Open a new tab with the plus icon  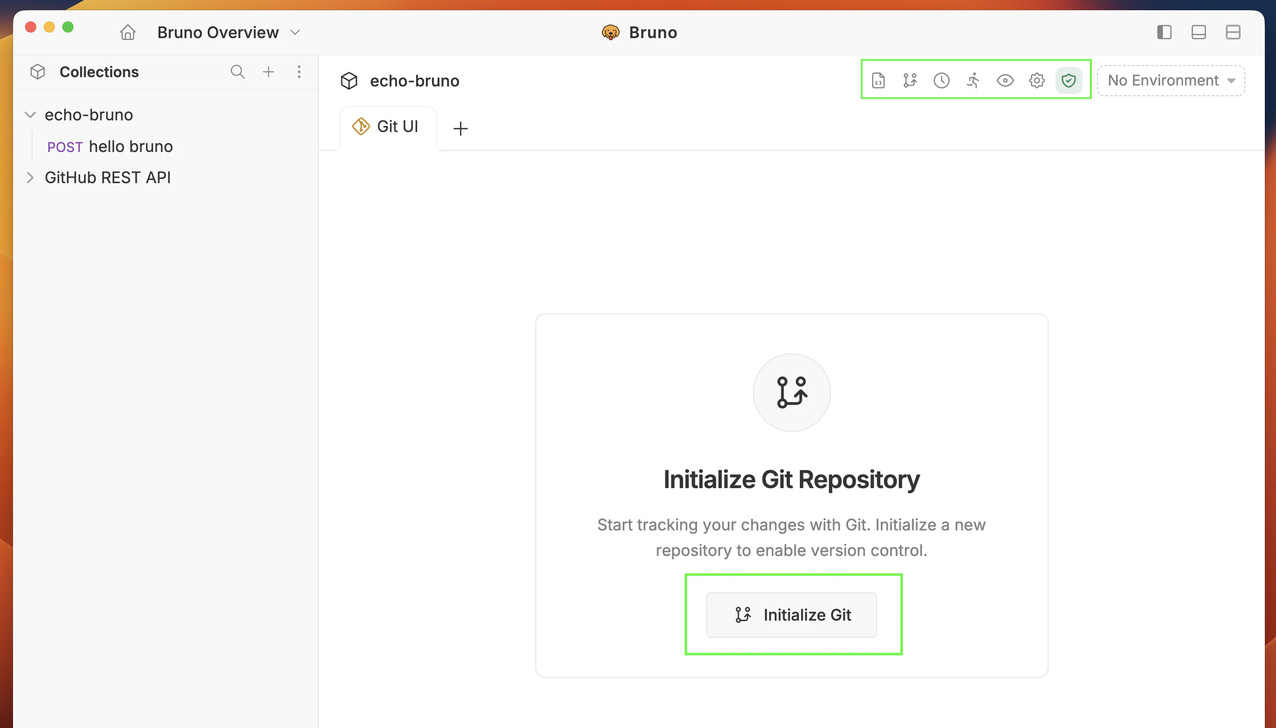[x=459, y=128]
